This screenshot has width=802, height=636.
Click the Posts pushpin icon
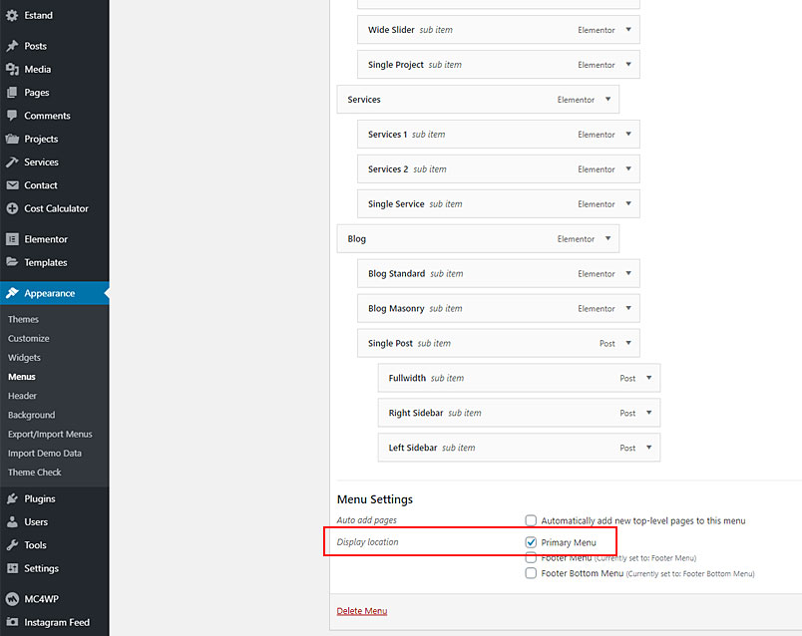pos(12,46)
